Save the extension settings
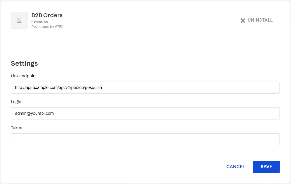291x184 pixels. pos(266,167)
